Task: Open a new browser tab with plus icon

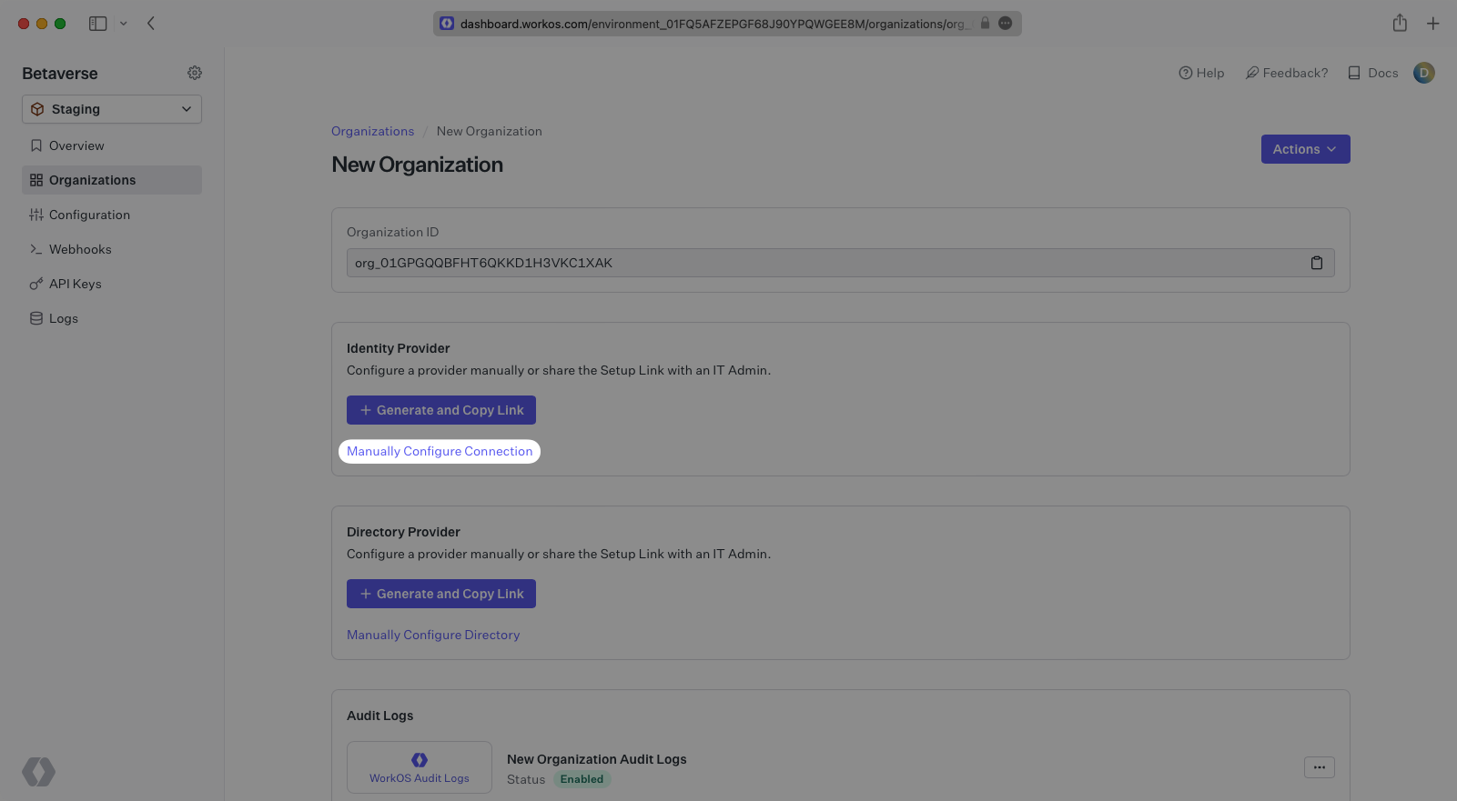Action: (1432, 24)
